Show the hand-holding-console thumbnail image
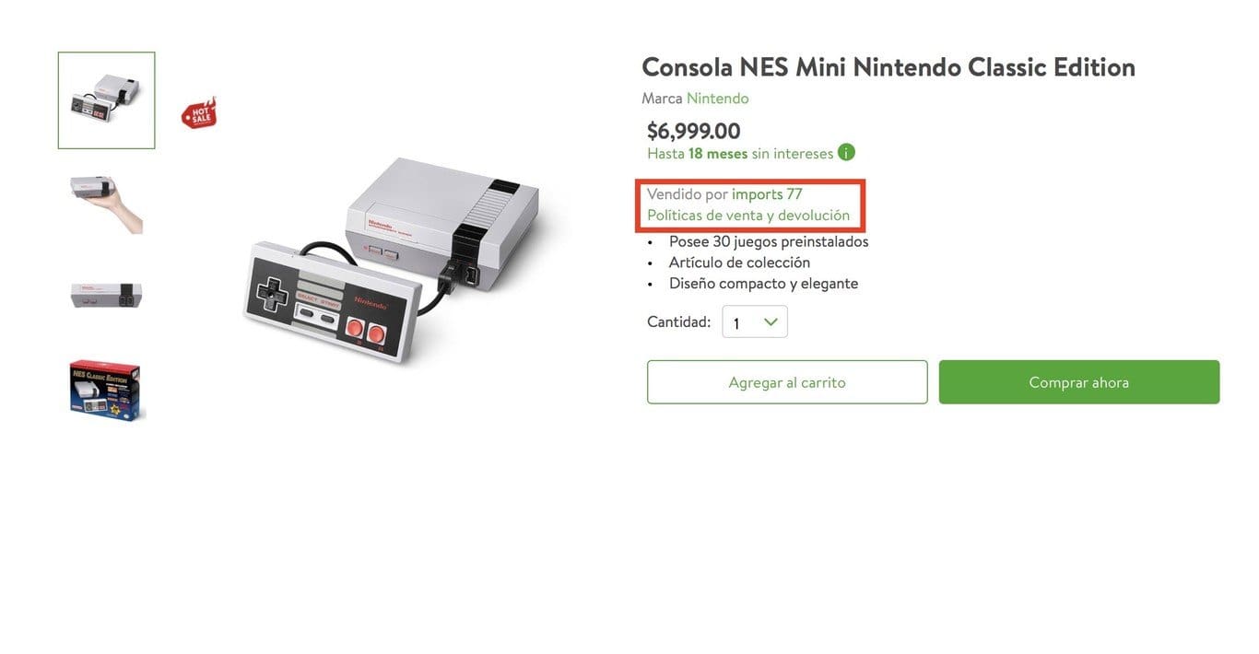 tap(107, 201)
